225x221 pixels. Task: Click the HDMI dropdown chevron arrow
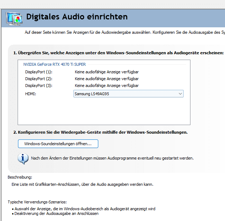point(180,94)
